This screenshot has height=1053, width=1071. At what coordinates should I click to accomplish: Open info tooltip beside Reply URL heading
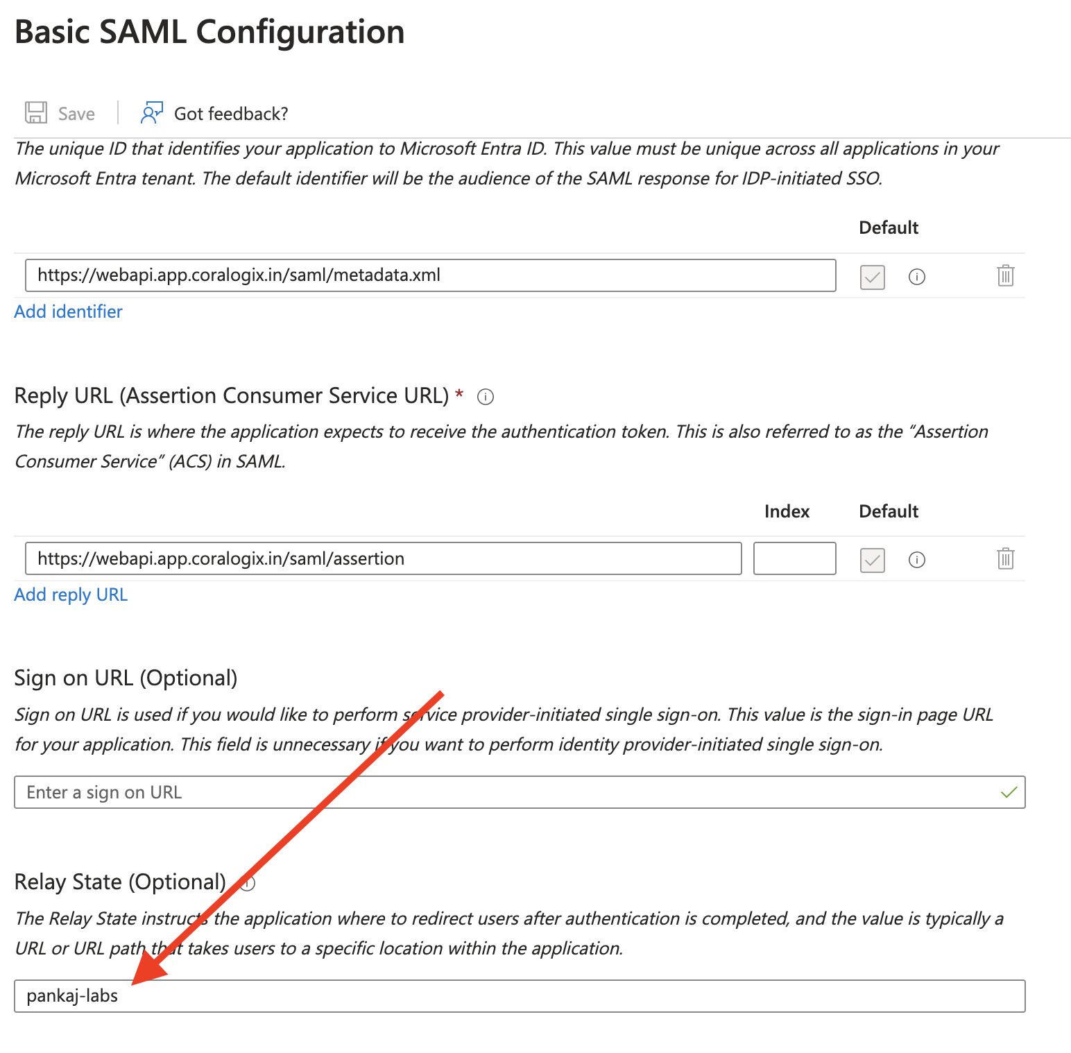pyautogui.click(x=486, y=397)
